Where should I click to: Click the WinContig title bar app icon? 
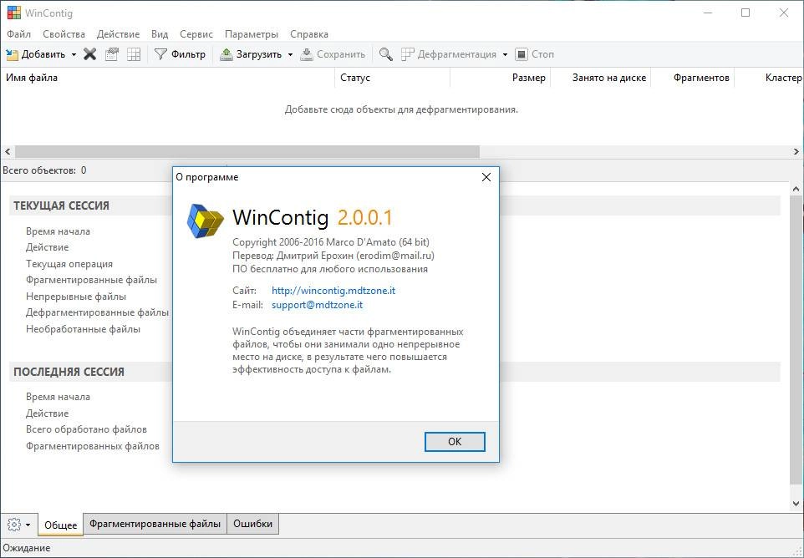coord(14,13)
